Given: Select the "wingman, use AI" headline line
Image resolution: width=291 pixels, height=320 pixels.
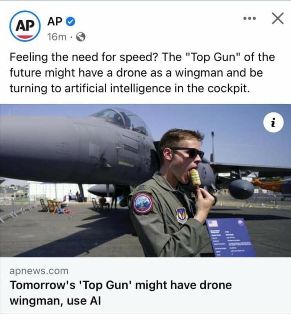Looking at the screenshot, I should (x=55, y=301).
